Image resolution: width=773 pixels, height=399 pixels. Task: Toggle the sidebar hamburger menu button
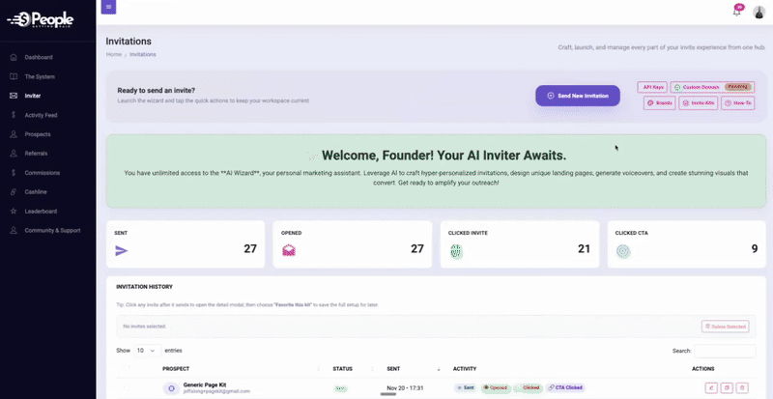tap(108, 7)
